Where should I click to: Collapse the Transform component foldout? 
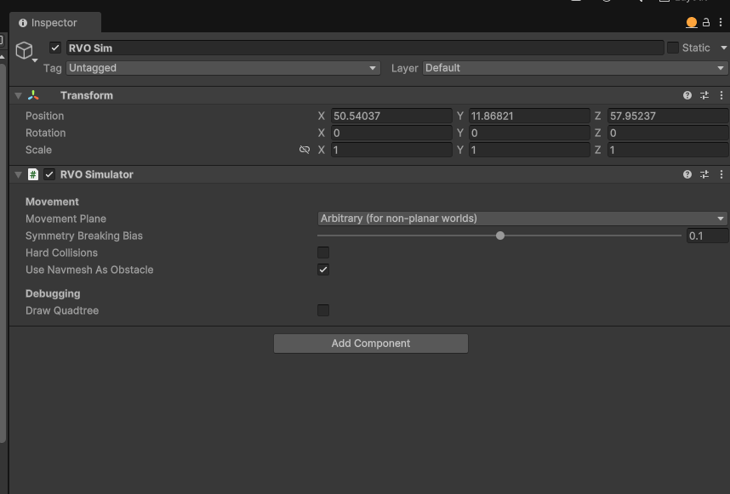click(x=18, y=96)
